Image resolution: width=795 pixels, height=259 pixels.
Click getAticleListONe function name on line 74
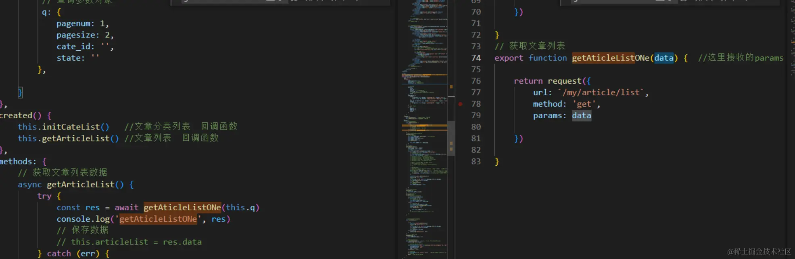pos(611,58)
